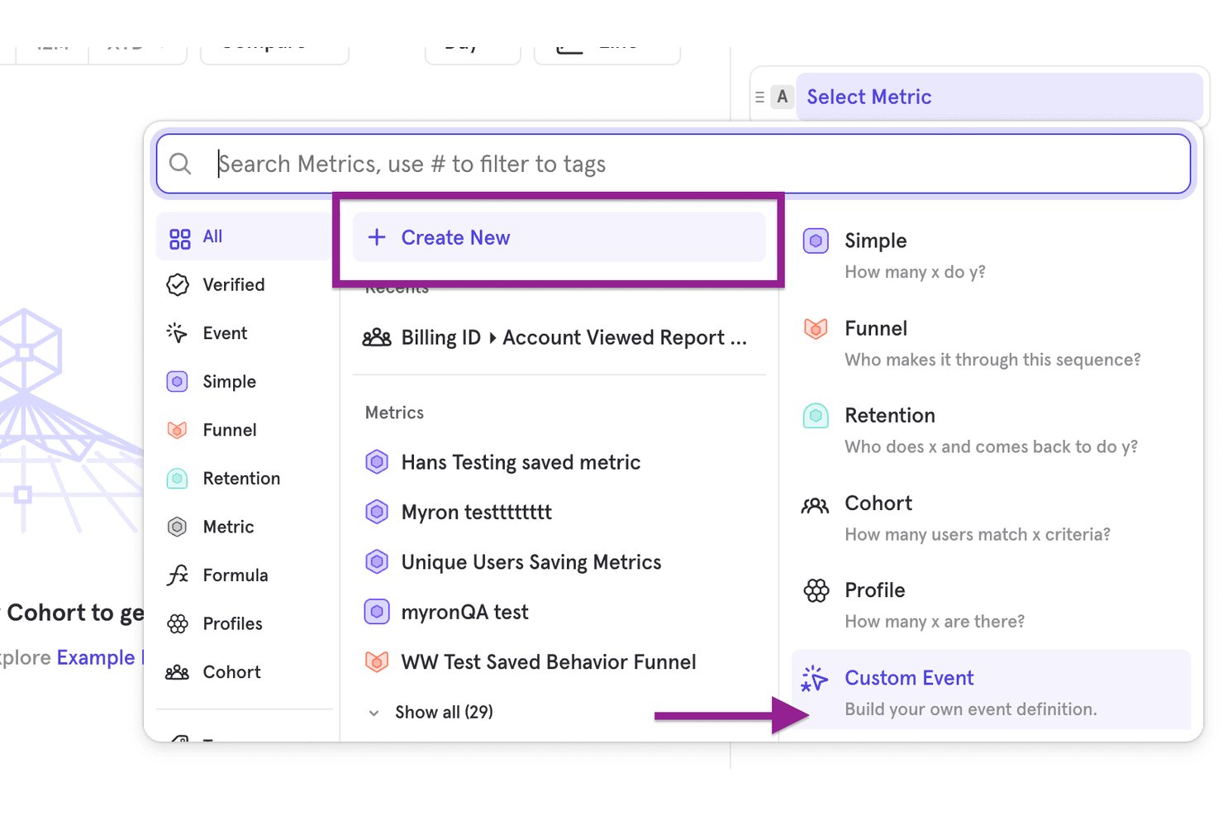Image resolution: width=1223 pixels, height=816 pixels.
Task: Click drag handle icon beside A badge
Action: [x=759, y=98]
